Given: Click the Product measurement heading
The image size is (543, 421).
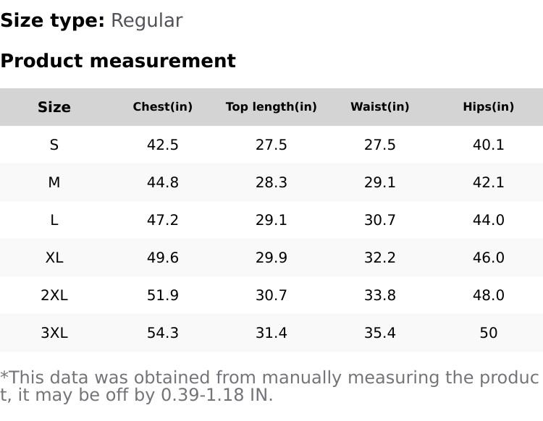Looking at the screenshot, I should click(118, 61).
